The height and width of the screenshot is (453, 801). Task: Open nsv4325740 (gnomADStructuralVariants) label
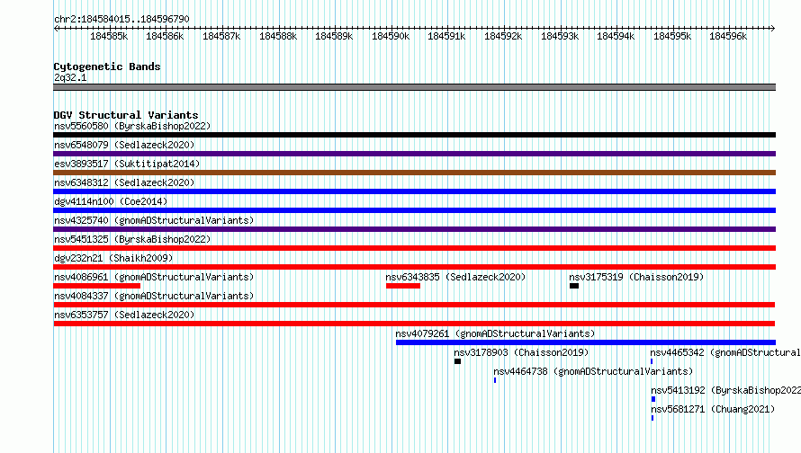click(154, 220)
